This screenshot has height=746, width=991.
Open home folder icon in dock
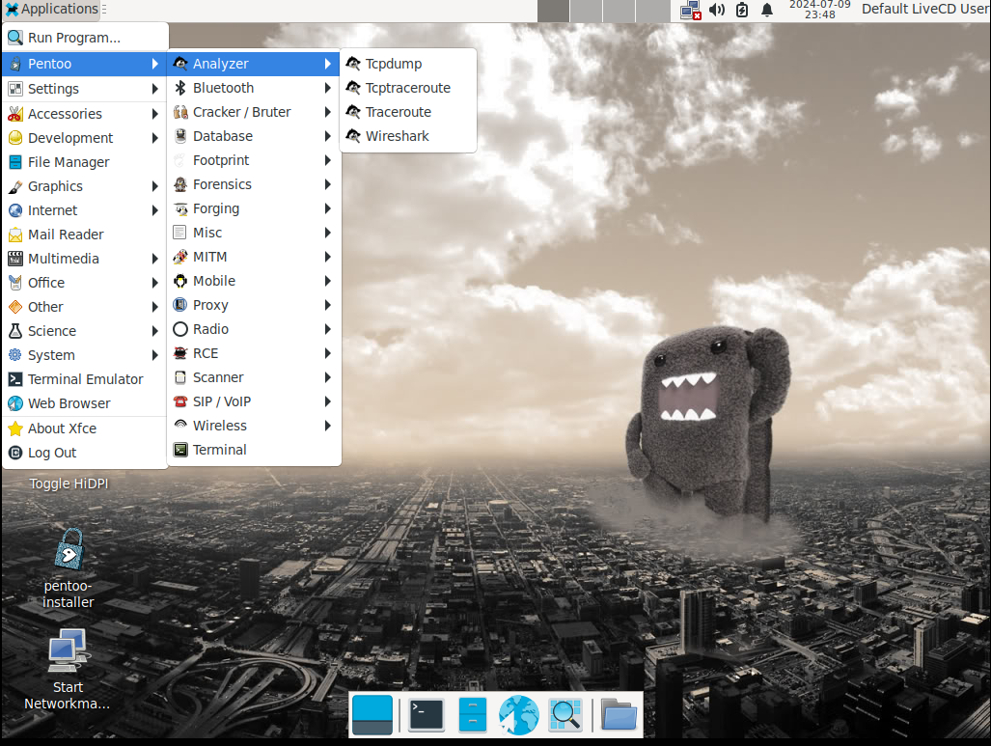(619, 715)
